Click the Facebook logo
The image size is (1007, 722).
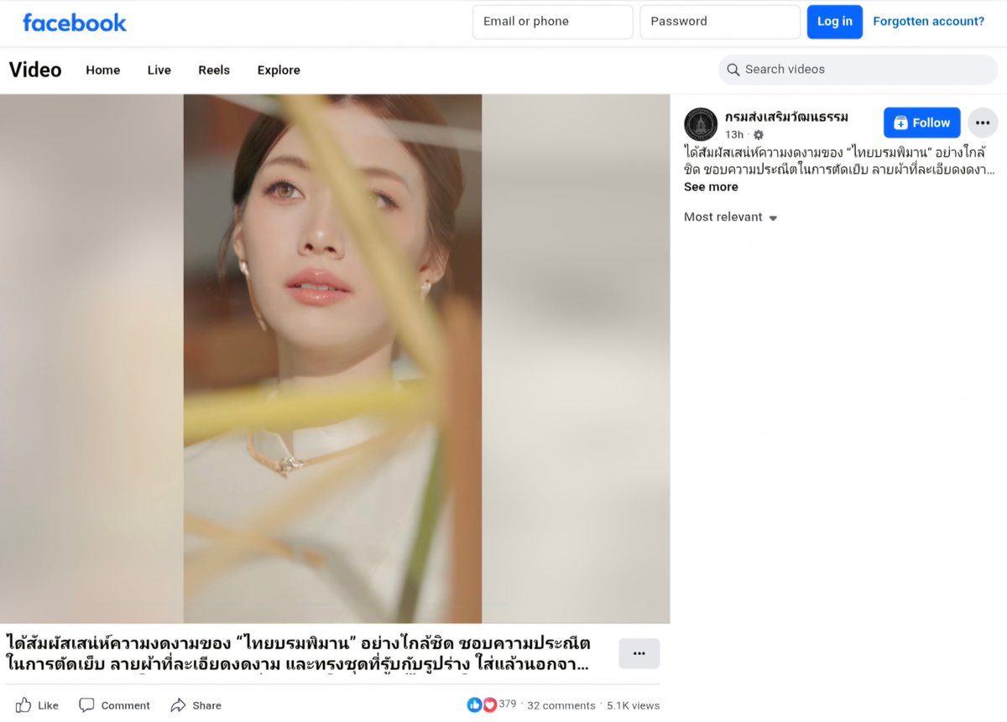pyautogui.click(x=75, y=23)
